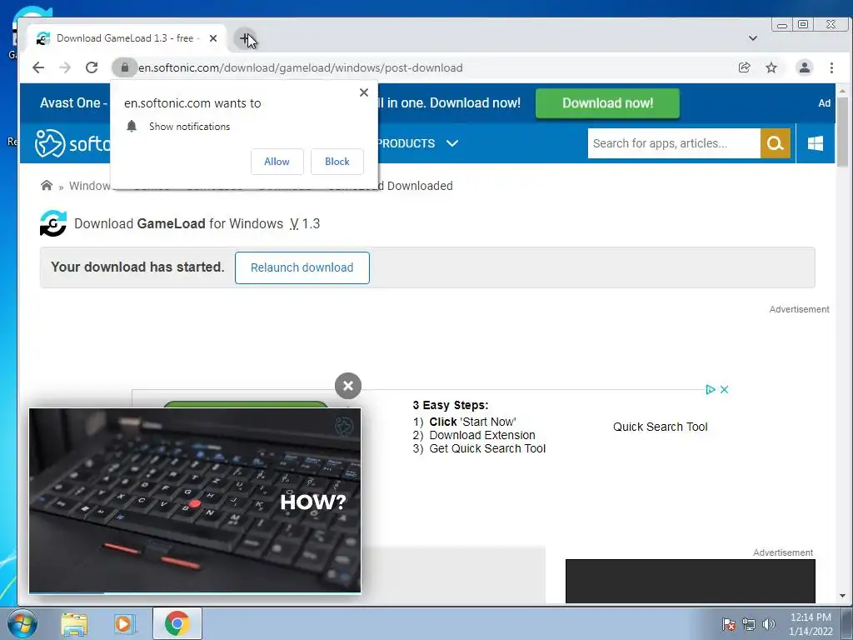Open the Chrome profile avatar
853x640 pixels.
coord(805,67)
